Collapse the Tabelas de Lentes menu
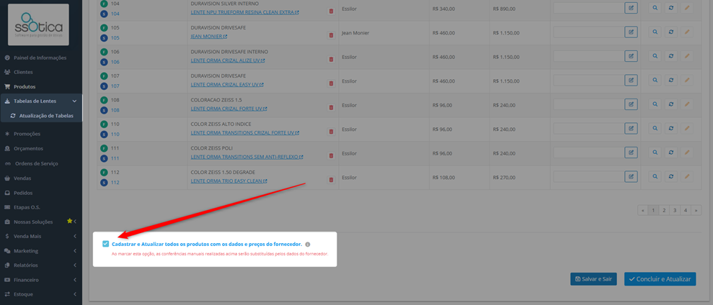Image resolution: width=713 pixels, height=305 pixels. click(41, 101)
